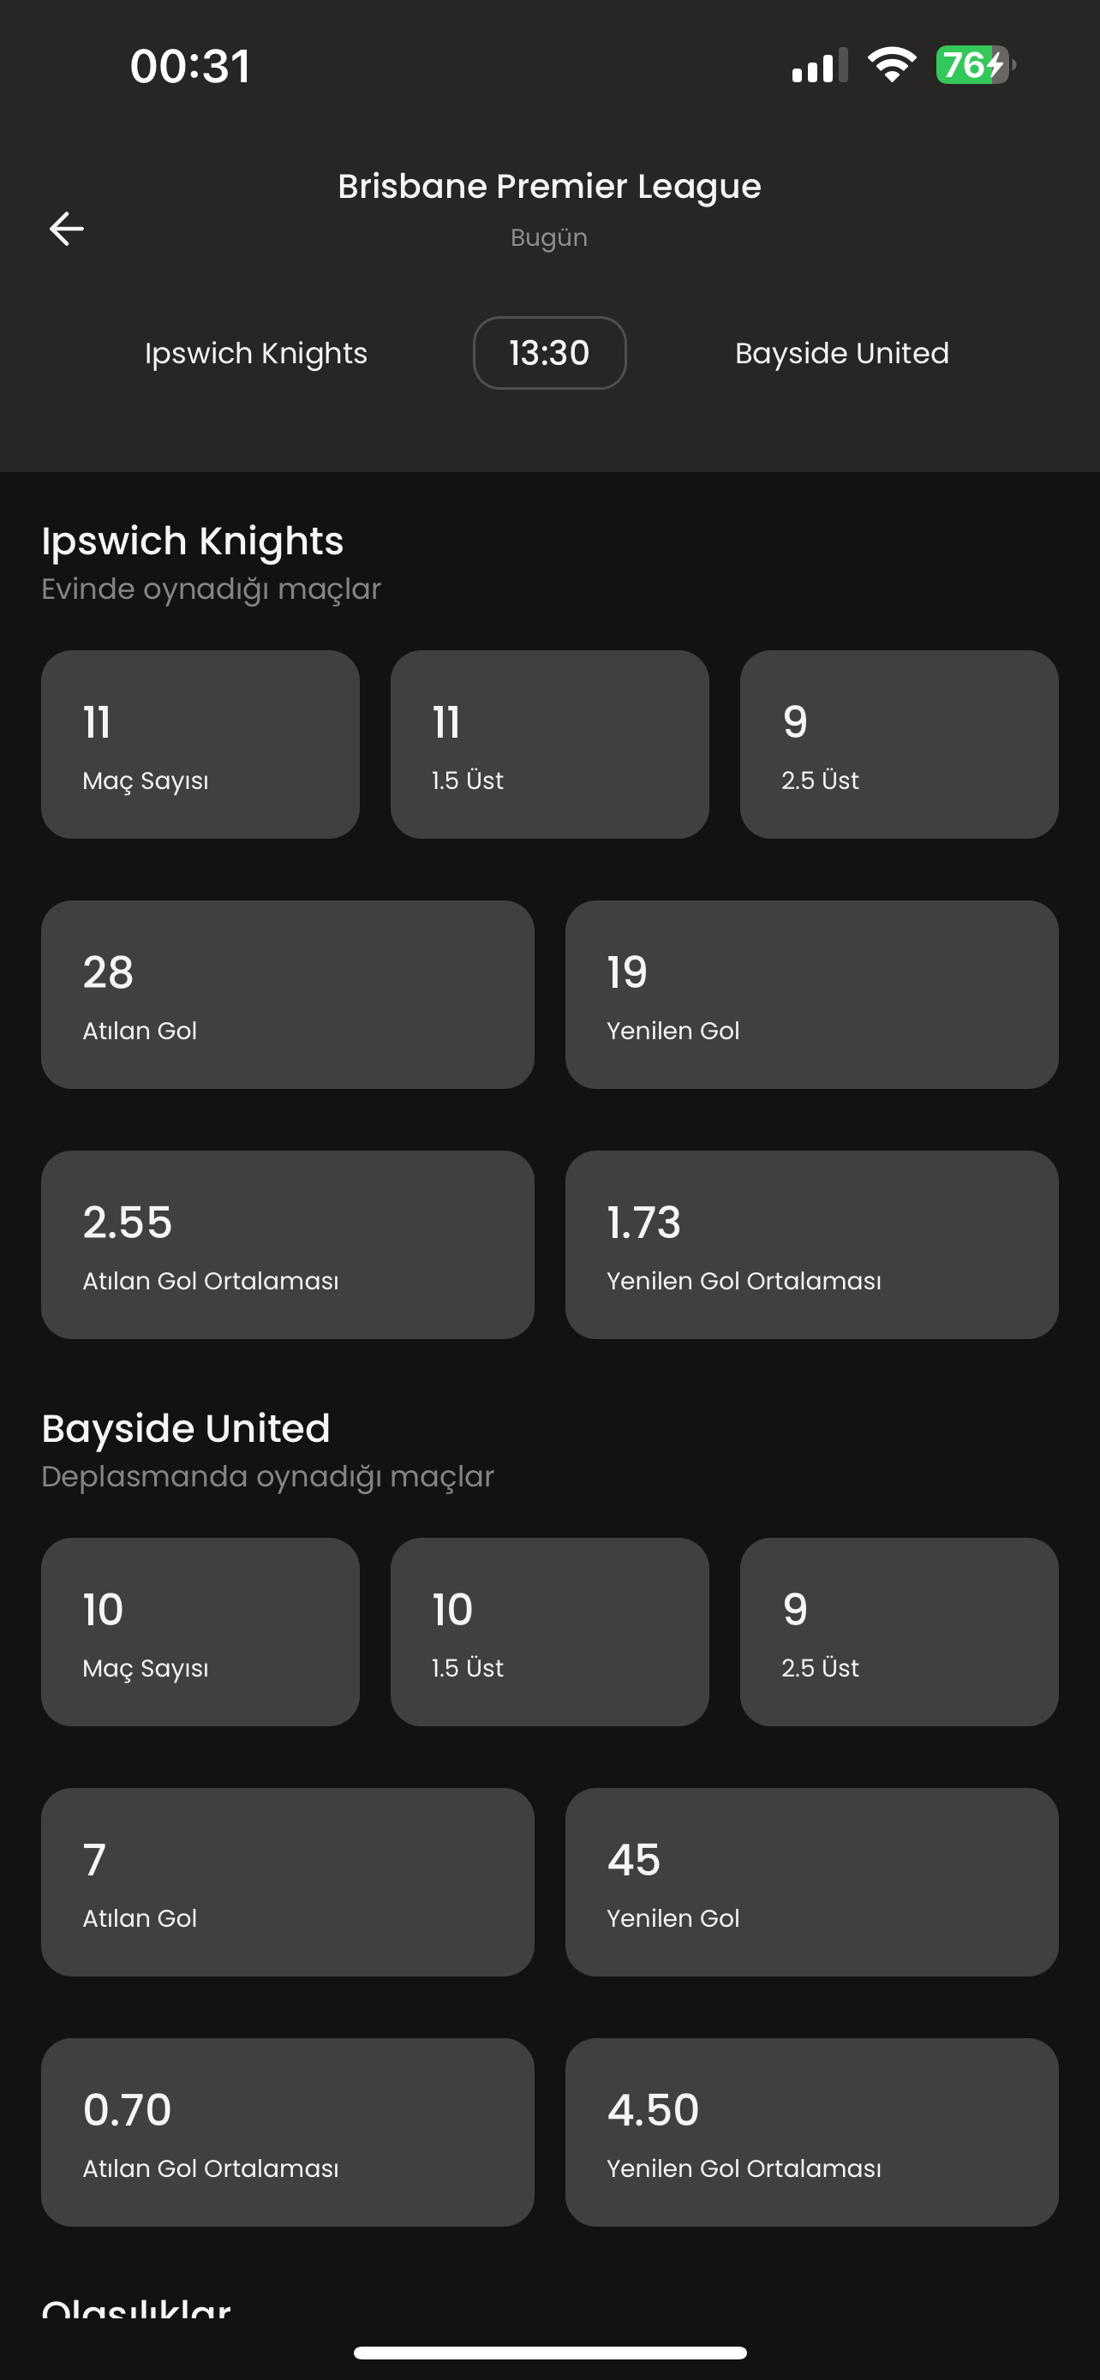Tap the Yenilen Gol card showing 19
The image size is (1100, 2380).
coord(812,993)
